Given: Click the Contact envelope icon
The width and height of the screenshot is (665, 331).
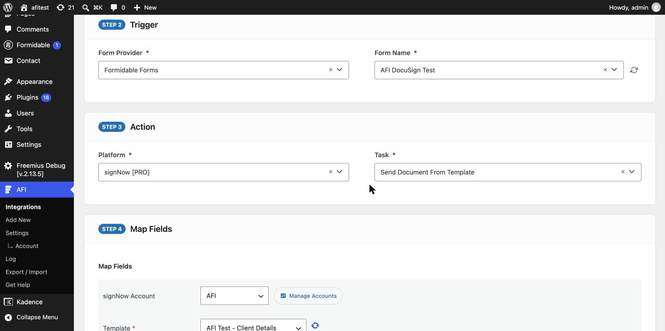Looking at the screenshot, I should point(8,60).
